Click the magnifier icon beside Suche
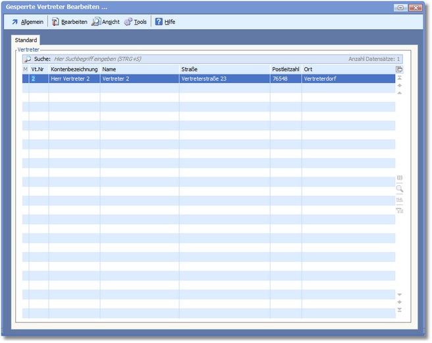This screenshot has height=343, width=432. (28, 59)
